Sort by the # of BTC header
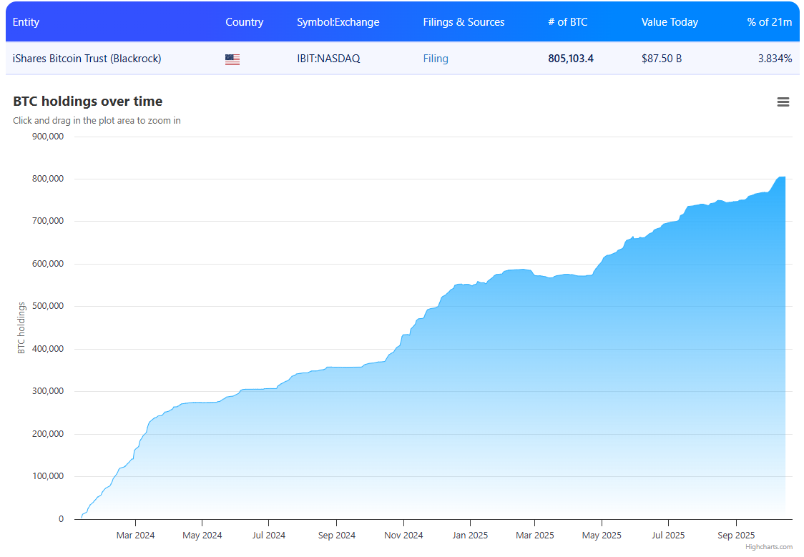The image size is (804, 557). [x=567, y=22]
